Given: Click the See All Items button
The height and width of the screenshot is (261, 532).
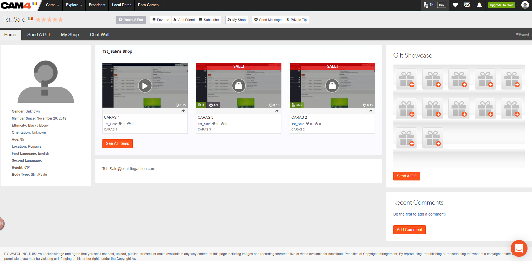Looking at the screenshot, I should pos(117,143).
